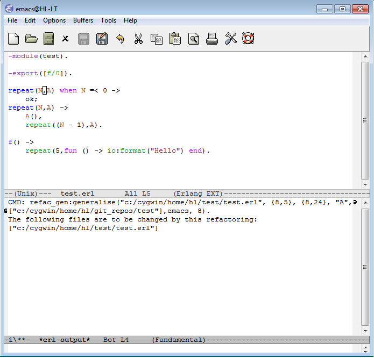Open the directory browser cabinet icon

coord(48,39)
